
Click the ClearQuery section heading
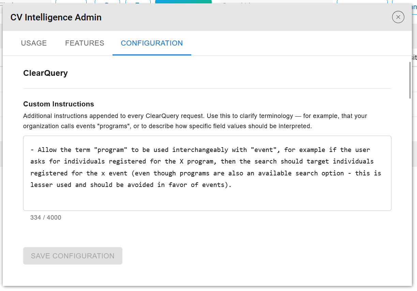tap(45, 73)
